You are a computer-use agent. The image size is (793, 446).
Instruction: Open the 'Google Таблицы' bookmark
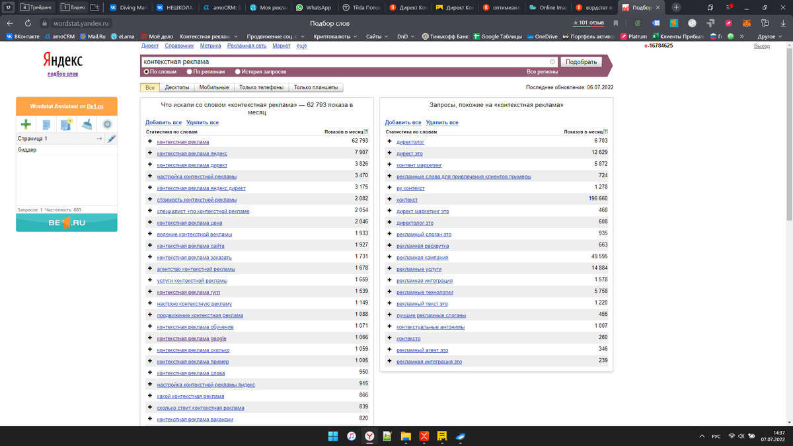click(x=496, y=36)
